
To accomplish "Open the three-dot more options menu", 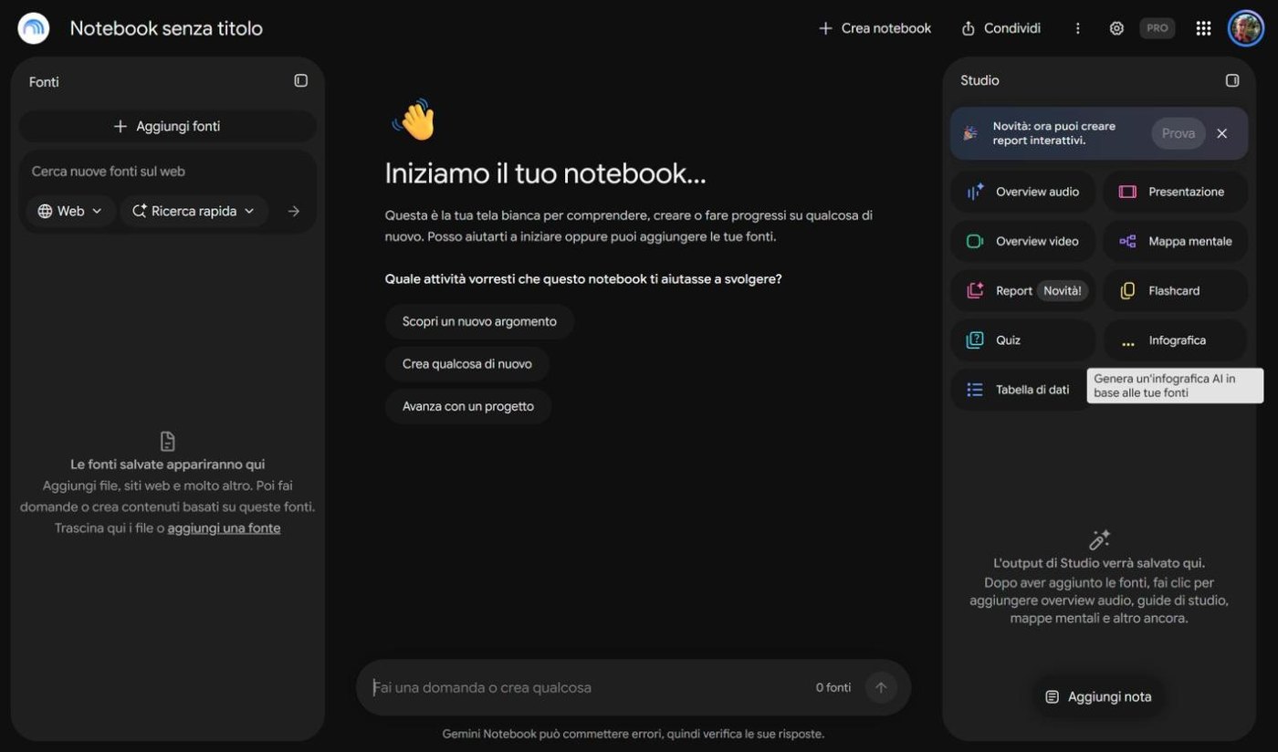I will coord(1078,28).
